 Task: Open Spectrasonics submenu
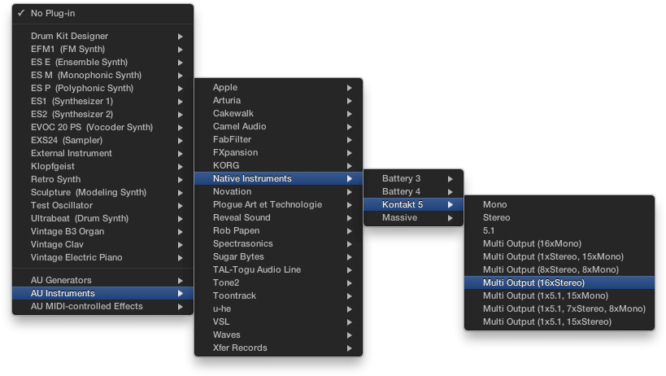pos(278,244)
